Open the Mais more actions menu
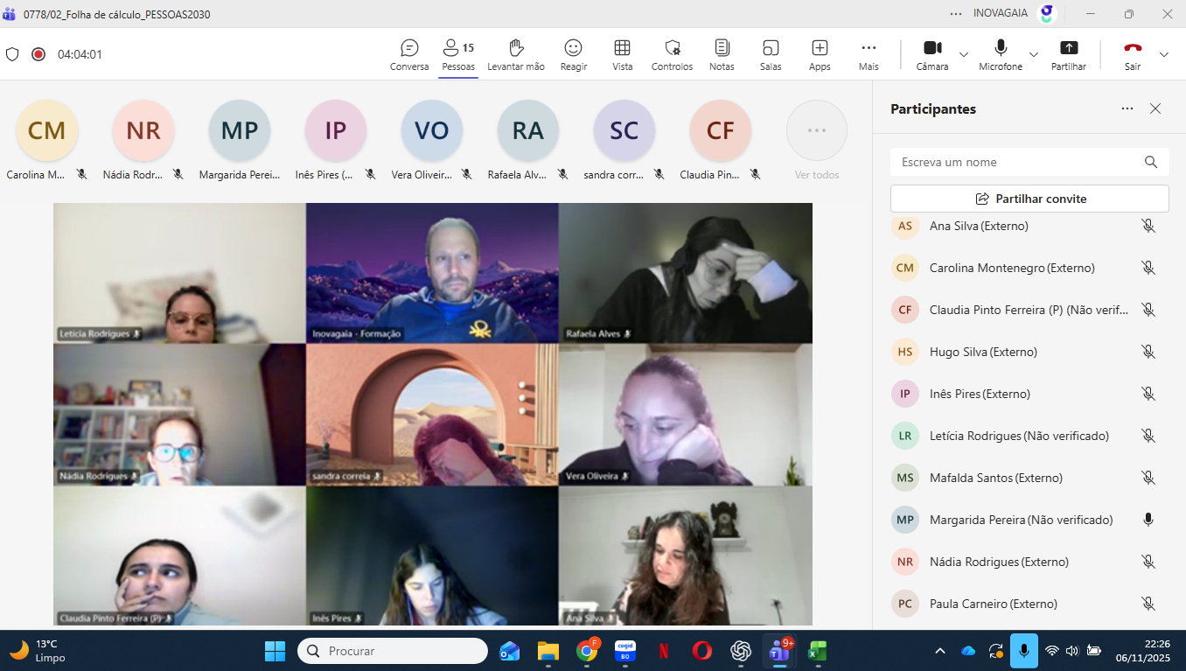This screenshot has height=671, width=1186. [869, 54]
